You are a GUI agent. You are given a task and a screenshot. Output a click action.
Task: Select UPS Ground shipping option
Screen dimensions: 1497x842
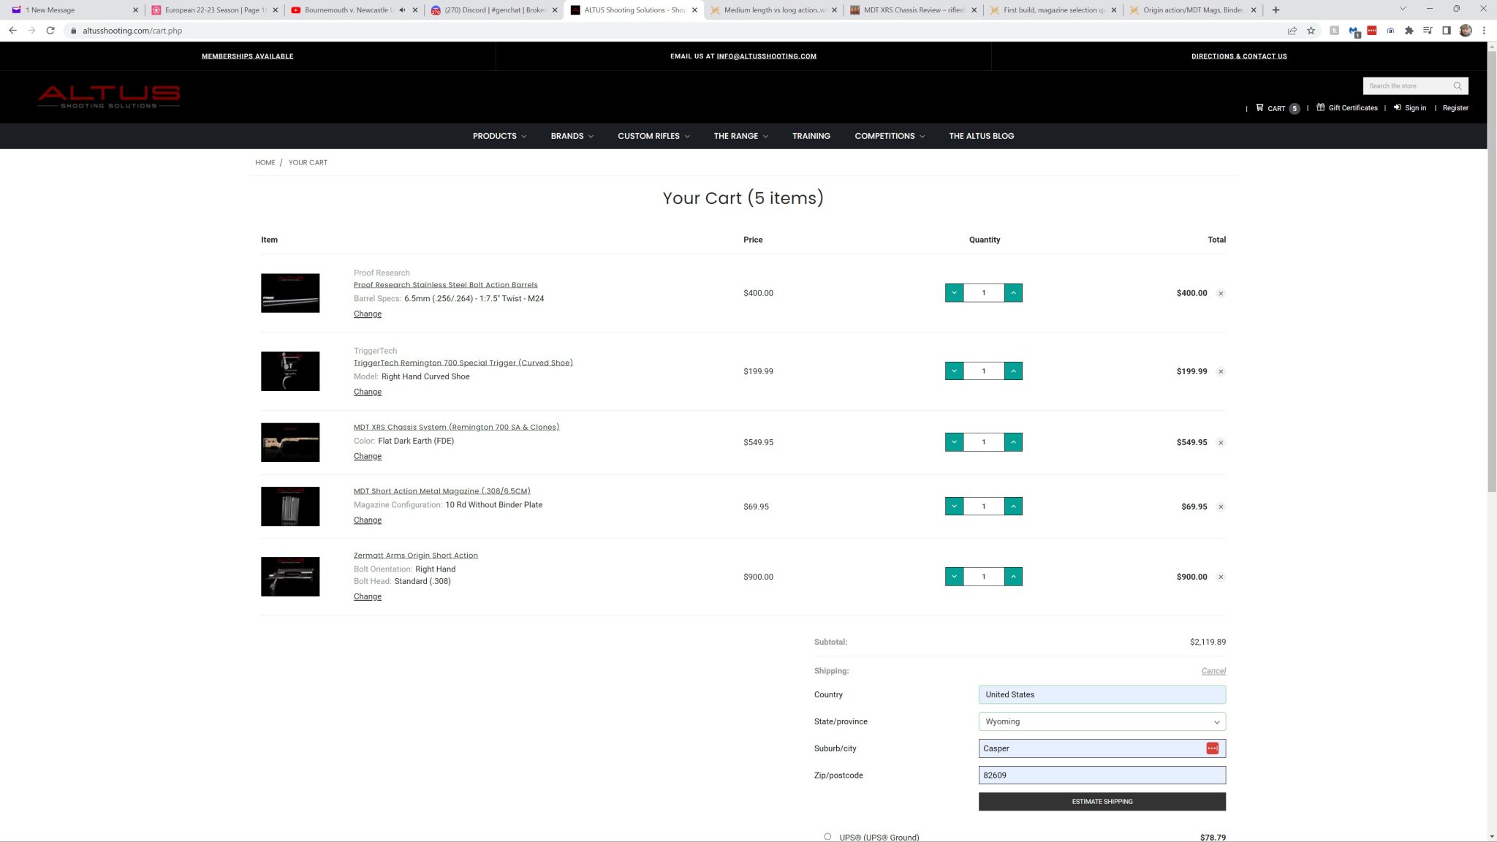(827, 837)
